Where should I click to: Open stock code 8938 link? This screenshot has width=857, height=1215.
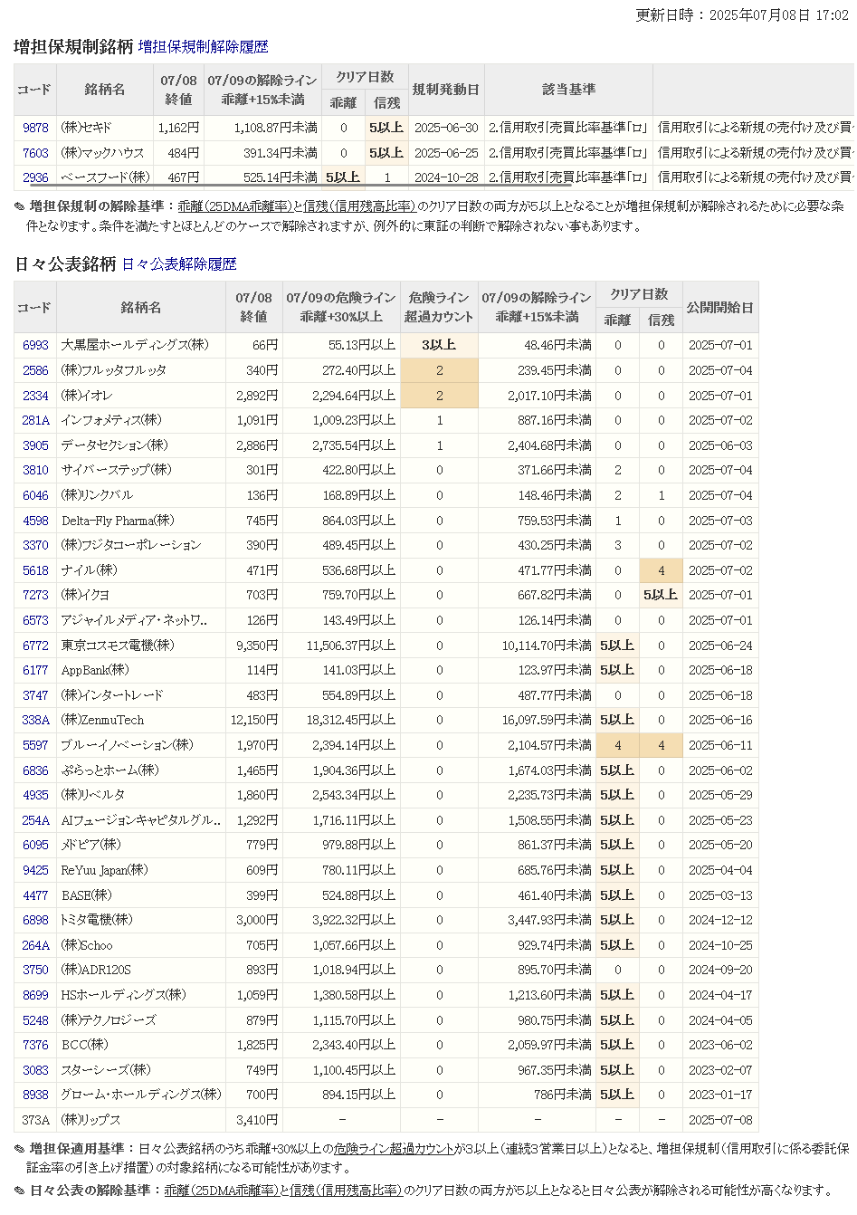(x=35, y=1095)
